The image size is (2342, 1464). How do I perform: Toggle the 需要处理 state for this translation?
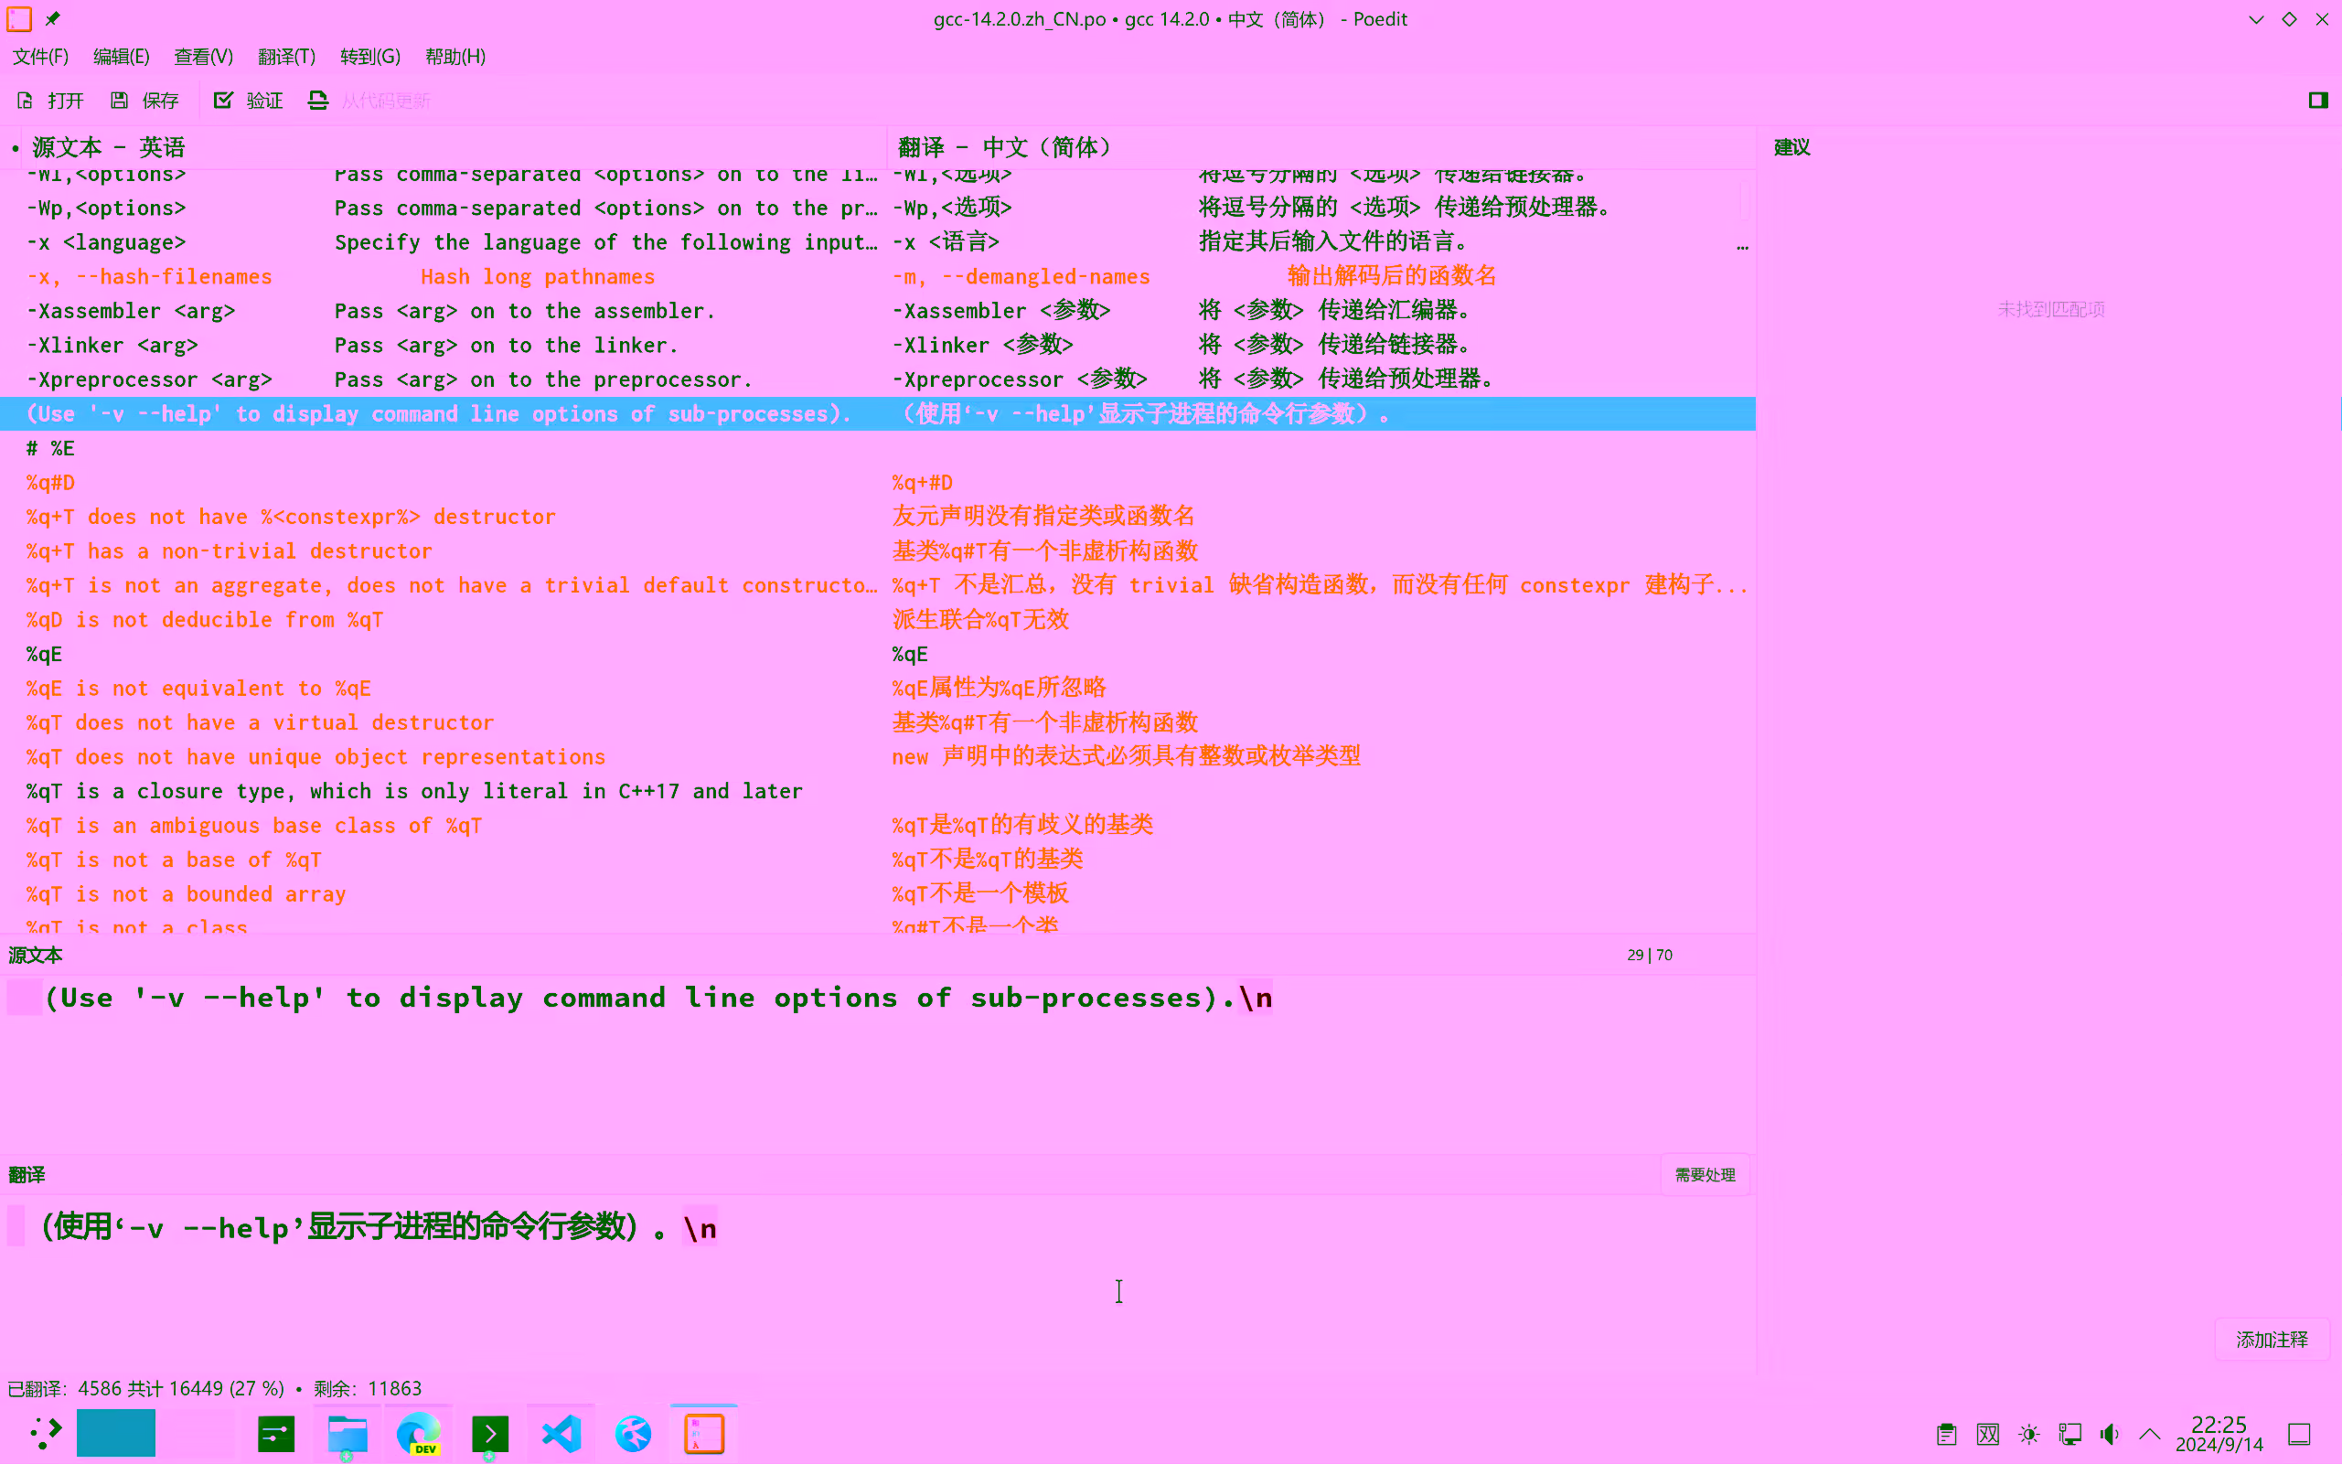[1706, 1174]
